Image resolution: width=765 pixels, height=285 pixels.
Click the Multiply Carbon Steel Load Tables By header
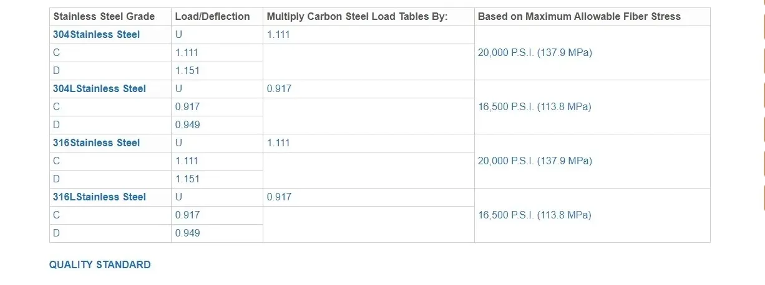[x=357, y=17]
